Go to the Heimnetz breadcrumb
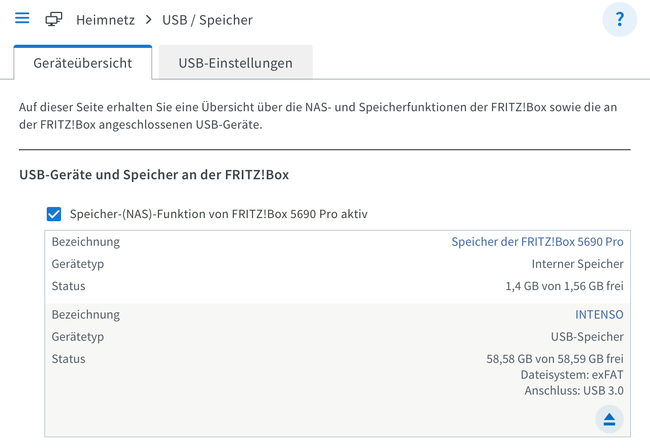The image size is (650, 448). coord(105,20)
